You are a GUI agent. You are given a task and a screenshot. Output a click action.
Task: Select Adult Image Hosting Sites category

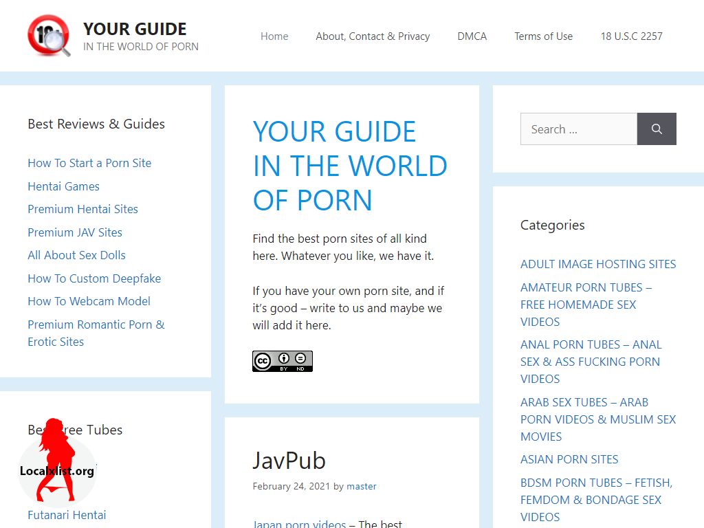coord(598,264)
